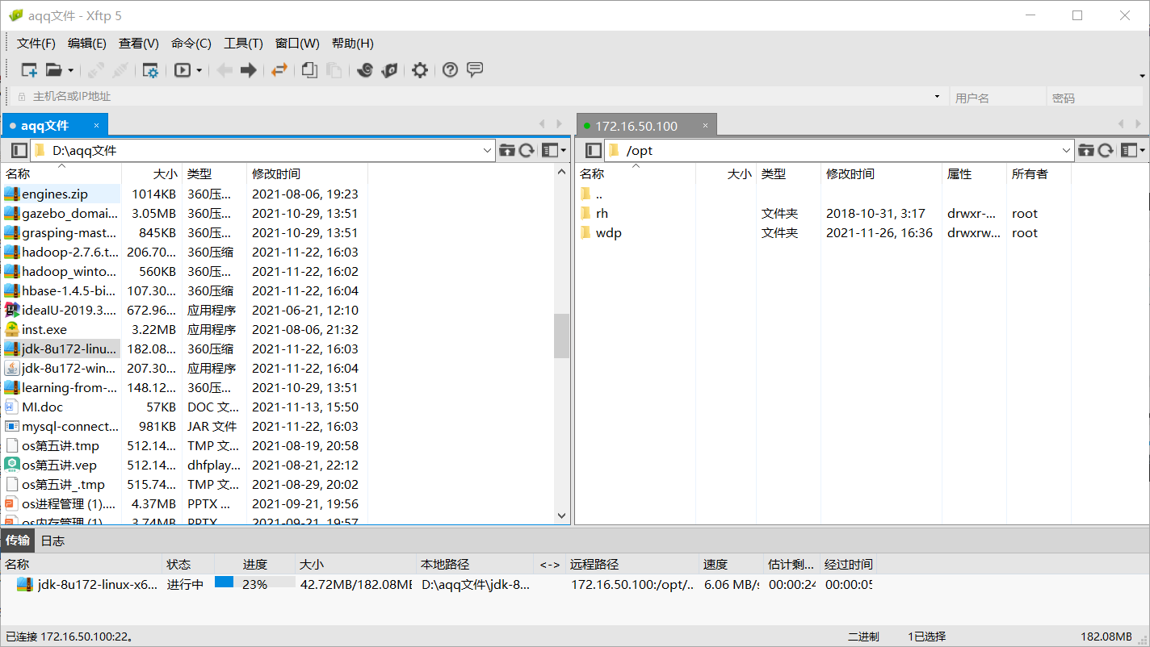Click the 用户名 username field

point(997,98)
